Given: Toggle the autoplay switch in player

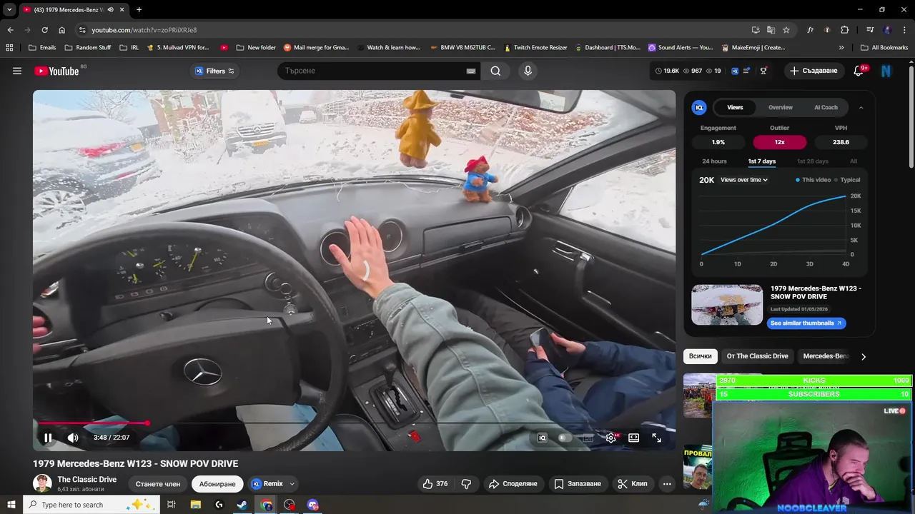Looking at the screenshot, I should 565,438.
